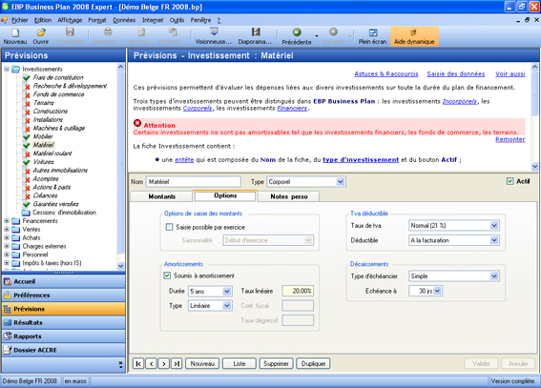The width and height of the screenshot is (541, 388).
Task: Switch to Plein écran mode
Action: tap(372, 36)
